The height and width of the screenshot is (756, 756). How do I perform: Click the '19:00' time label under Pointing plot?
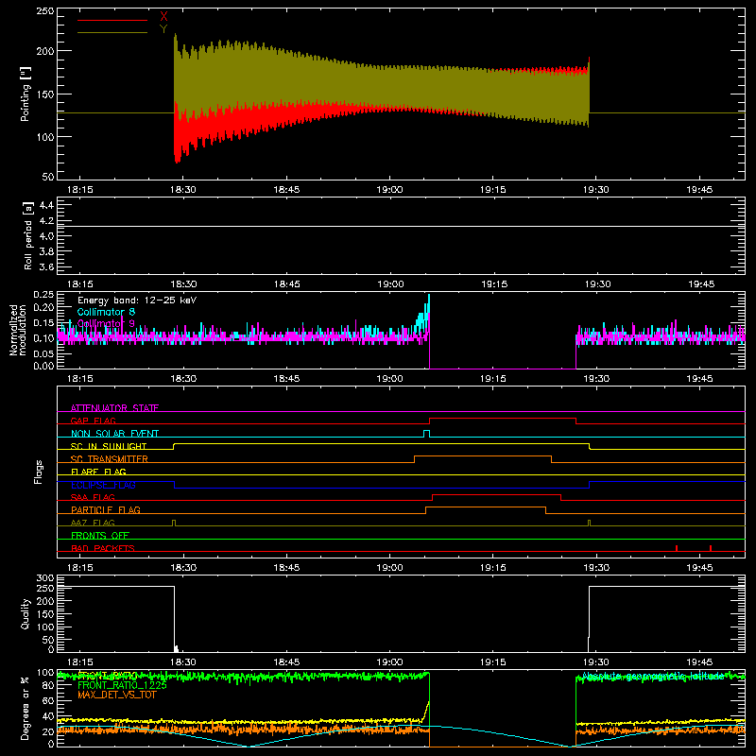389,190
